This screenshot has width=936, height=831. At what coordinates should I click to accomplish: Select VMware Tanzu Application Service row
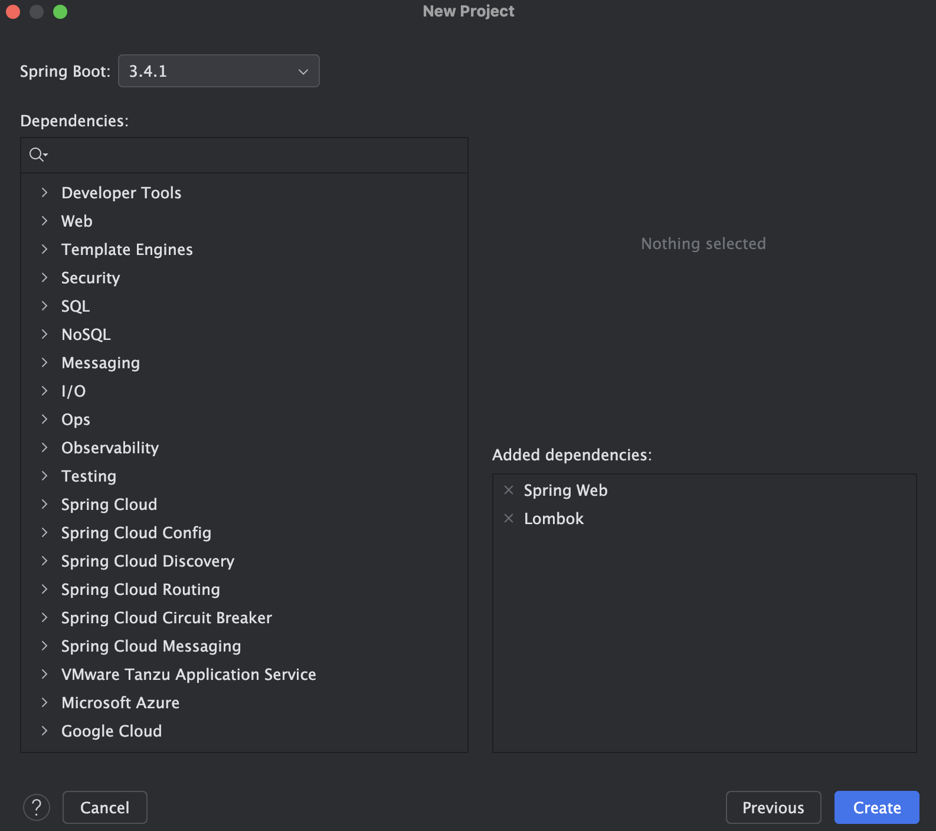(244, 674)
